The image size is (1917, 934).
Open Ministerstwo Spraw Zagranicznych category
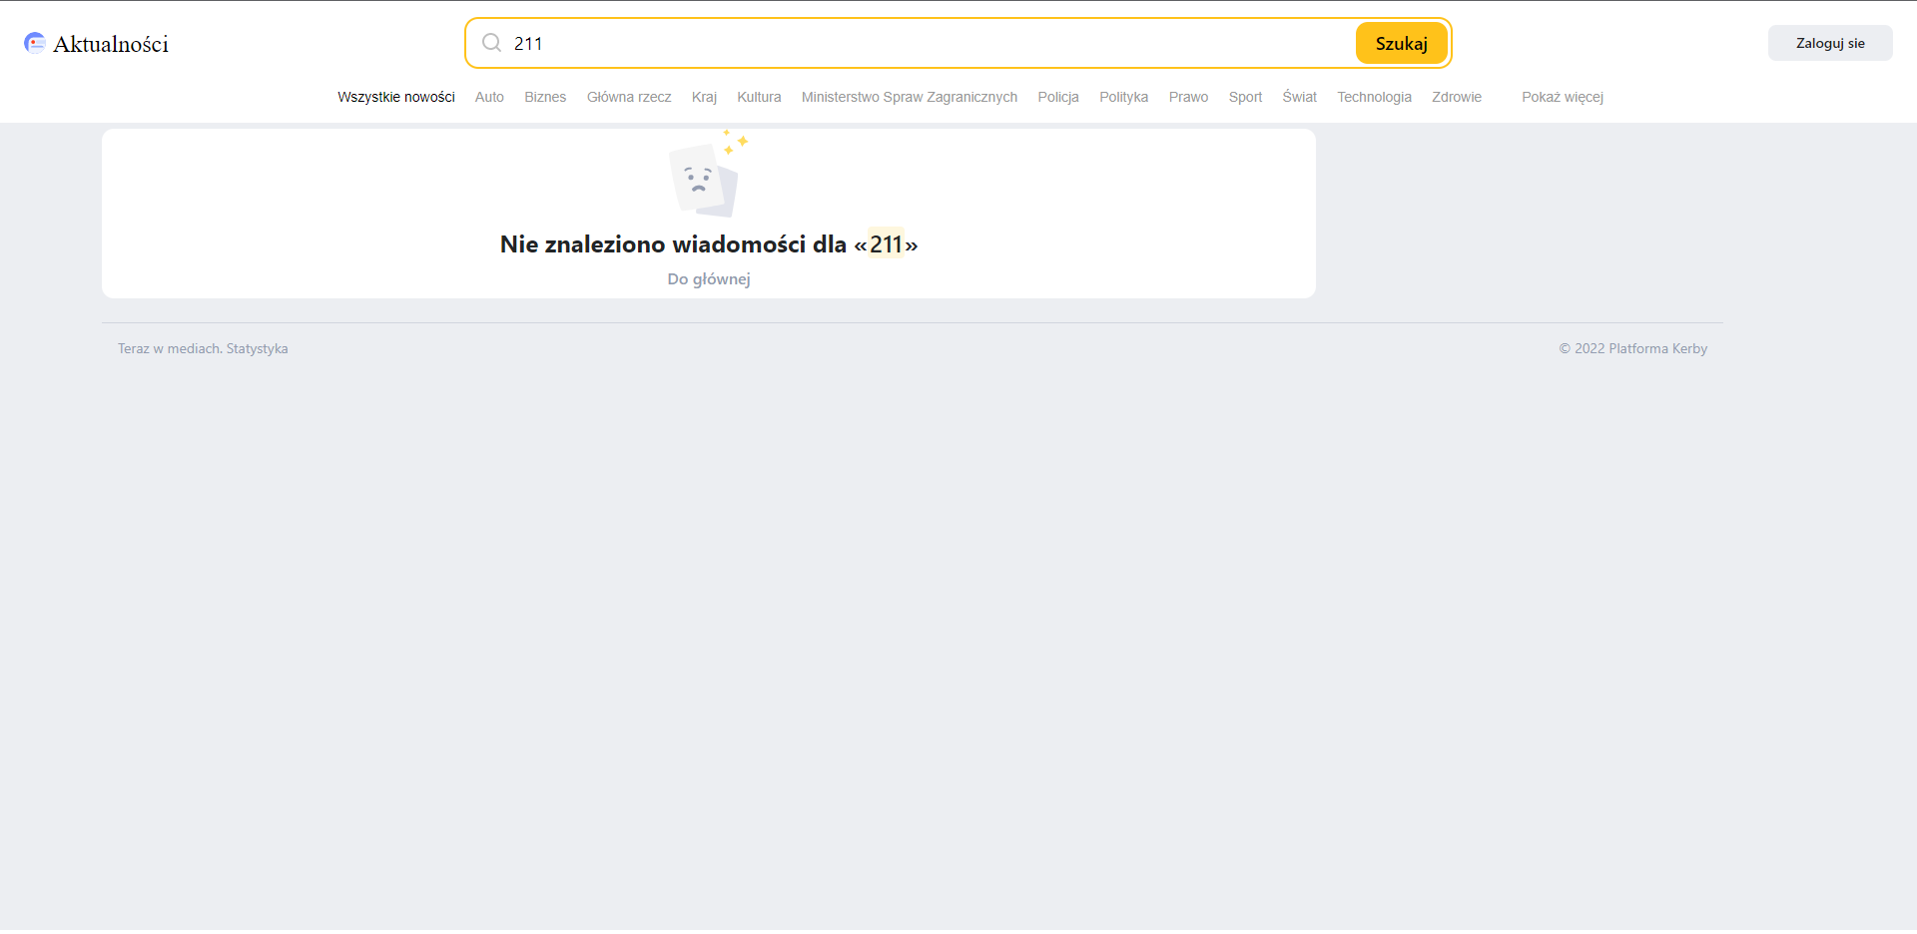(x=910, y=97)
